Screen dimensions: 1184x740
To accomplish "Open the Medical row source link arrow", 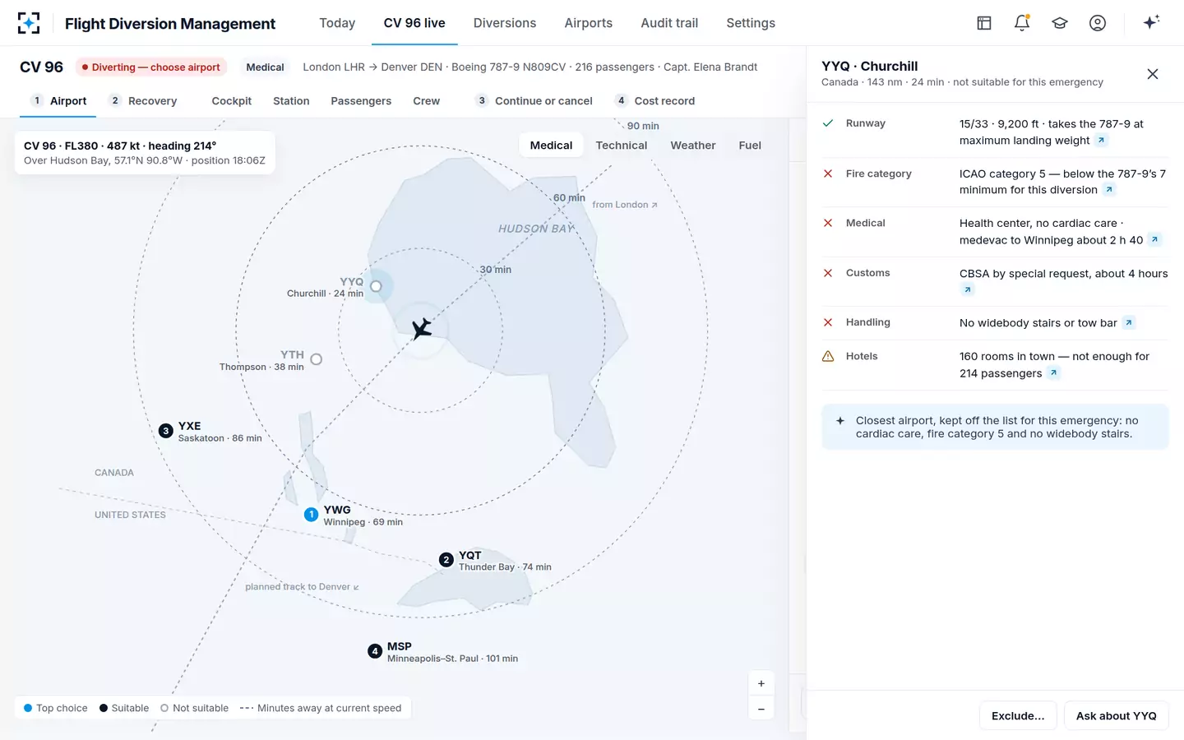I will click(1155, 240).
